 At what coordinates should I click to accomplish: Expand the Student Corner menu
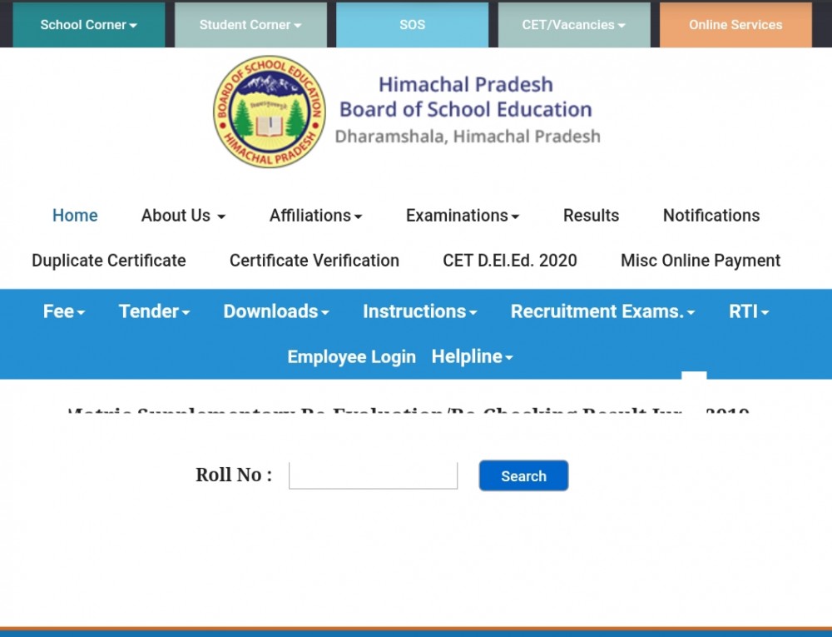point(250,25)
